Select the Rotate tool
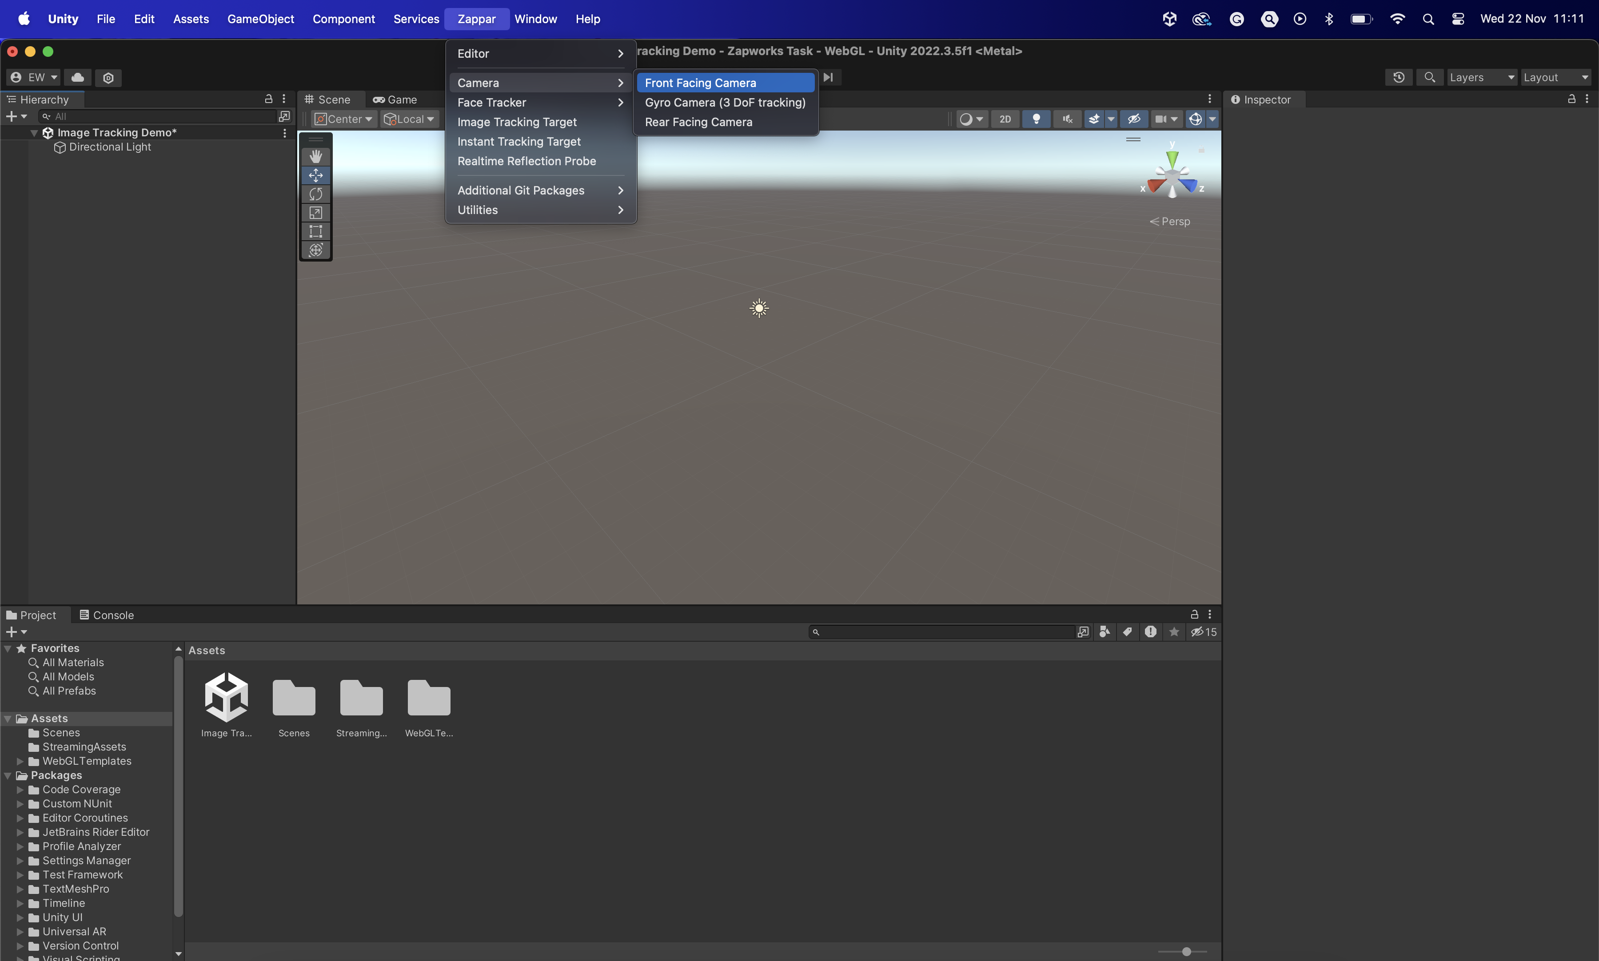The height and width of the screenshot is (961, 1599). click(x=315, y=194)
